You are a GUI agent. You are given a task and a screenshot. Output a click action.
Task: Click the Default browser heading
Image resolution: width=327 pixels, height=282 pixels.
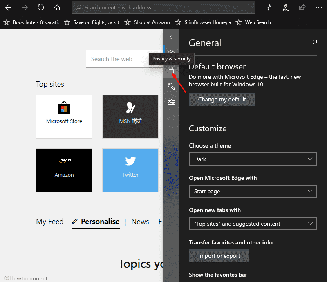(217, 67)
